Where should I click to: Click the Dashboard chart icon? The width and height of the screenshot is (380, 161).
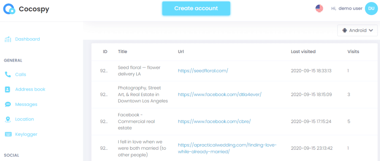8,39
